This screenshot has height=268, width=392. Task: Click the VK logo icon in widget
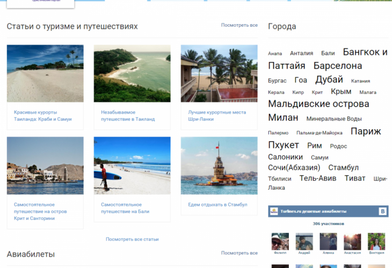point(382,211)
